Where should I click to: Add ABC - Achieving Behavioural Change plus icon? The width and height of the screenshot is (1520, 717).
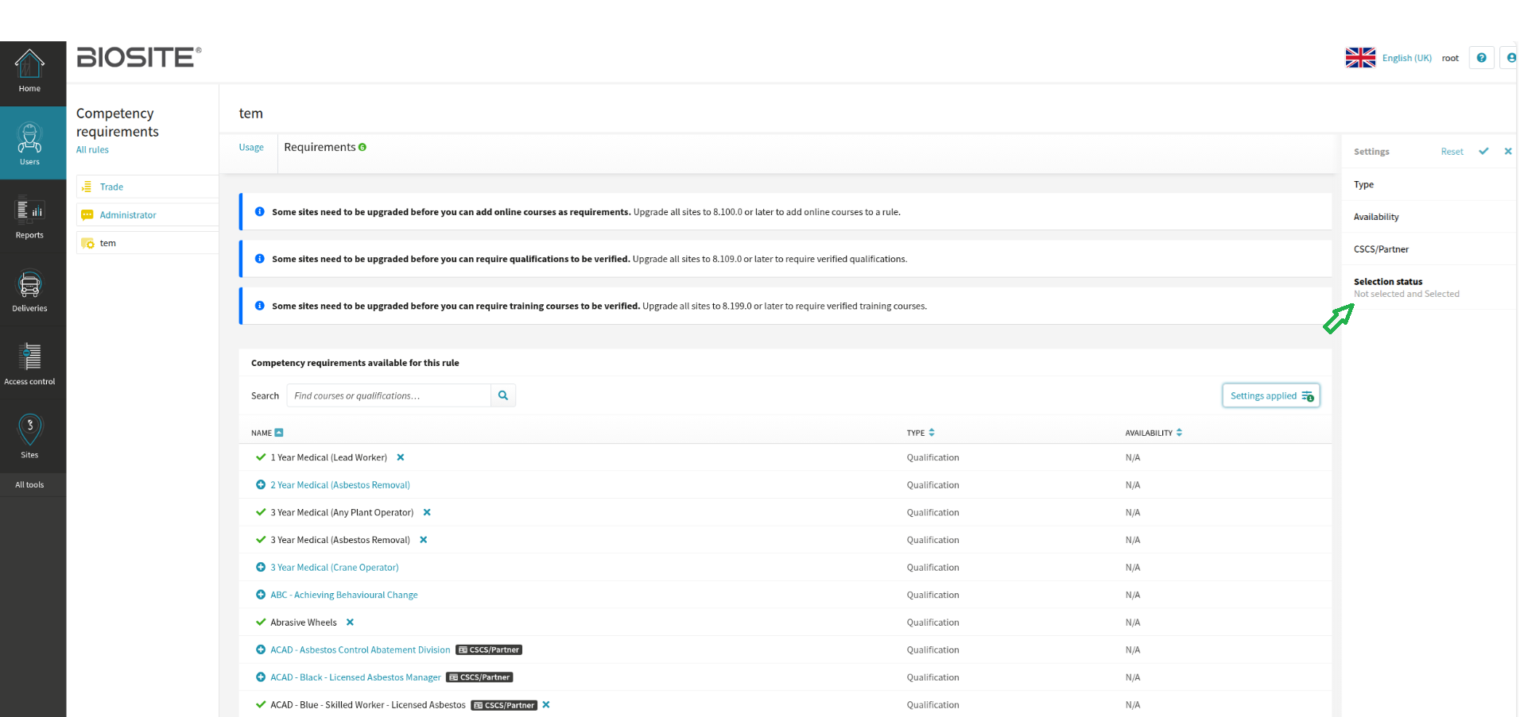pos(261,595)
